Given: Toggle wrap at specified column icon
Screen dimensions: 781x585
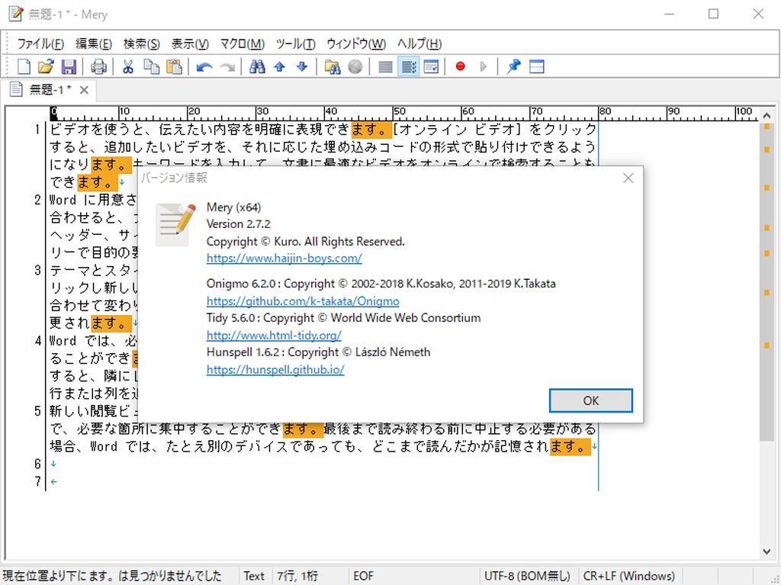Looking at the screenshot, I should tap(409, 66).
